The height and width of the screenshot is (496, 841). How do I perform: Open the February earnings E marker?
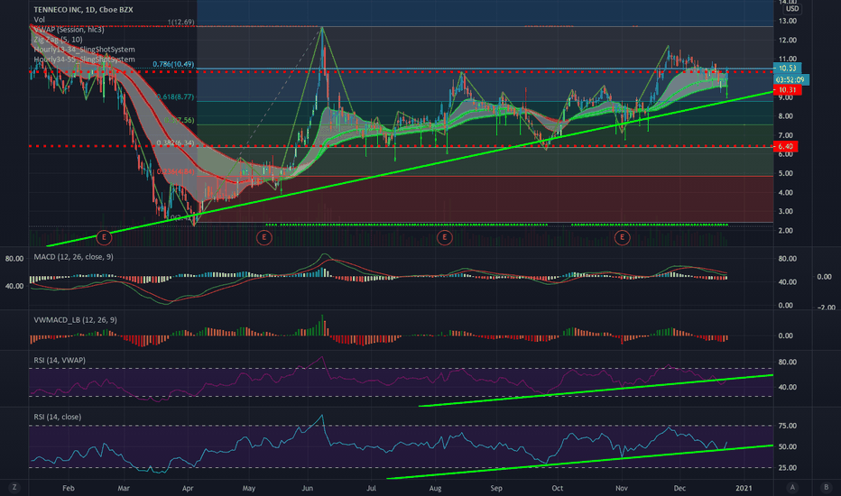click(104, 237)
